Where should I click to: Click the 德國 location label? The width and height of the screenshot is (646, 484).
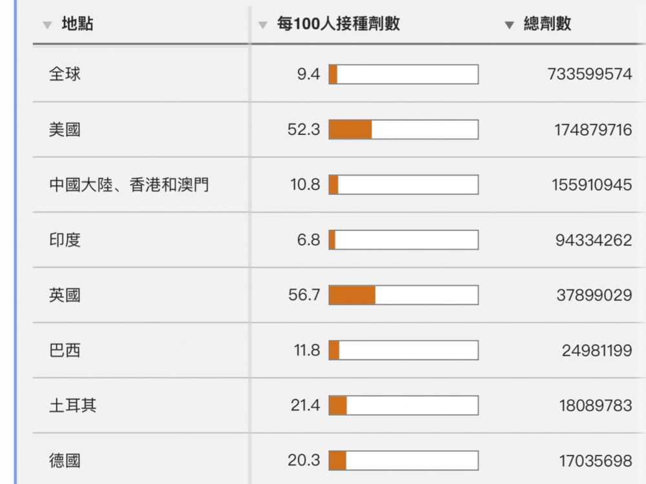[x=65, y=461]
